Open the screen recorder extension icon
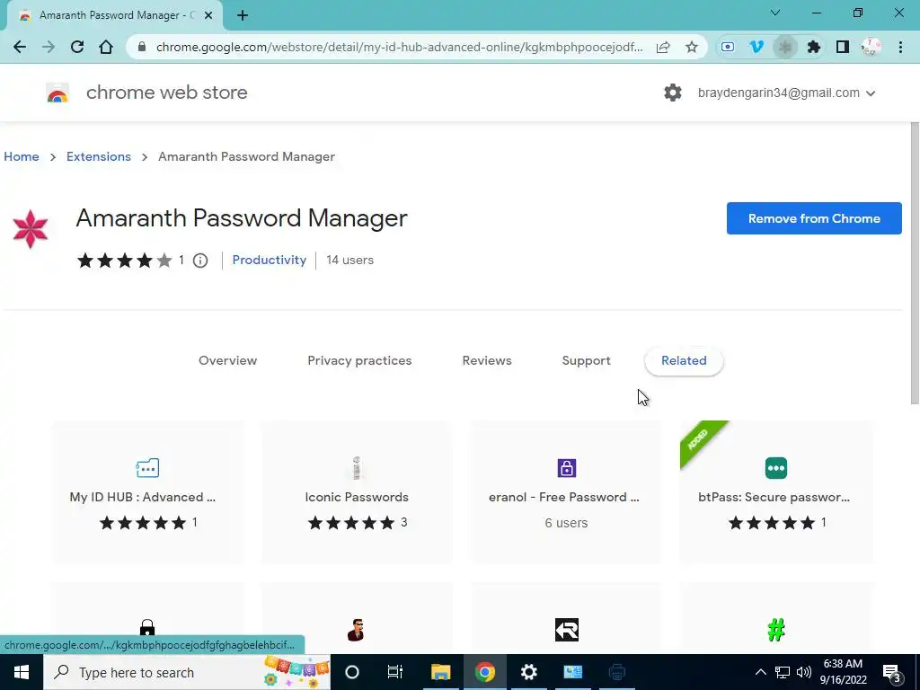Image resolution: width=920 pixels, height=690 pixels. pyautogui.click(x=728, y=47)
